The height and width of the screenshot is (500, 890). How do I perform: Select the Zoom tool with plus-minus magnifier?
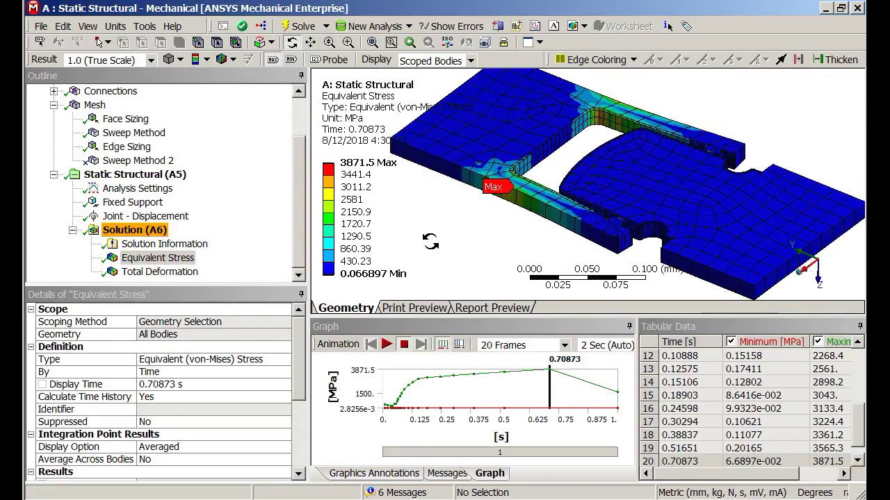pyautogui.click(x=330, y=42)
